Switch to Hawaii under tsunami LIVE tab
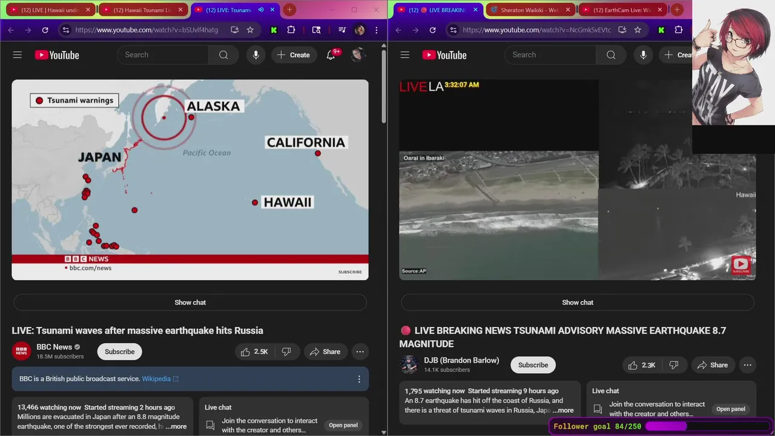Screen dimensions: 775x436 (x=49, y=10)
